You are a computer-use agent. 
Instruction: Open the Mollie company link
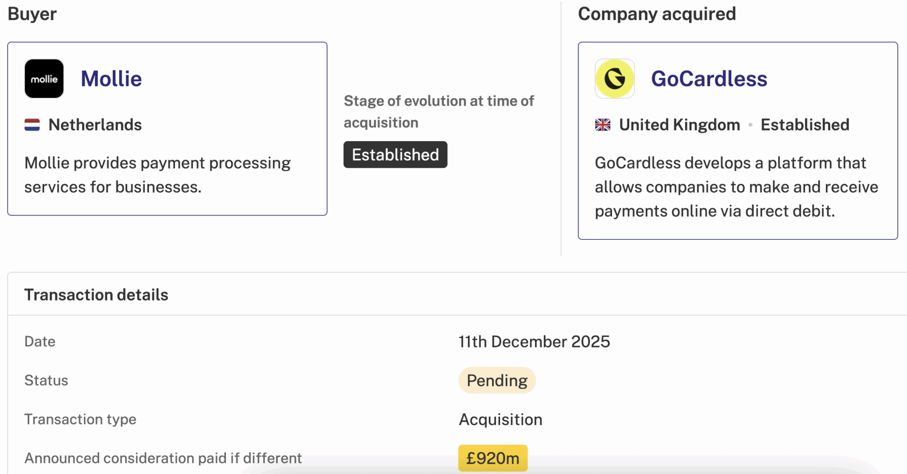pyautogui.click(x=111, y=79)
